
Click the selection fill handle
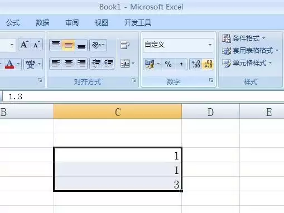point(181,191)
